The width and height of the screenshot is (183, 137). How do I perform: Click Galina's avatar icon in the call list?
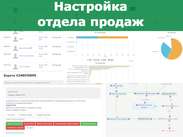(15, 39)
